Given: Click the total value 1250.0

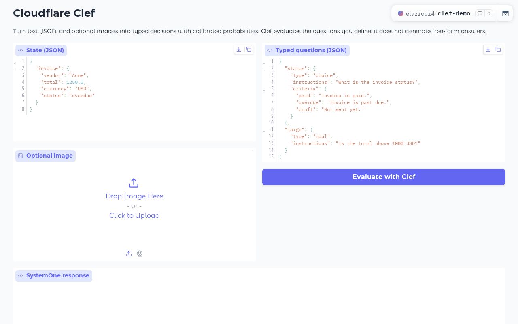Looking at the screenshot, I should tap(75, 82).
